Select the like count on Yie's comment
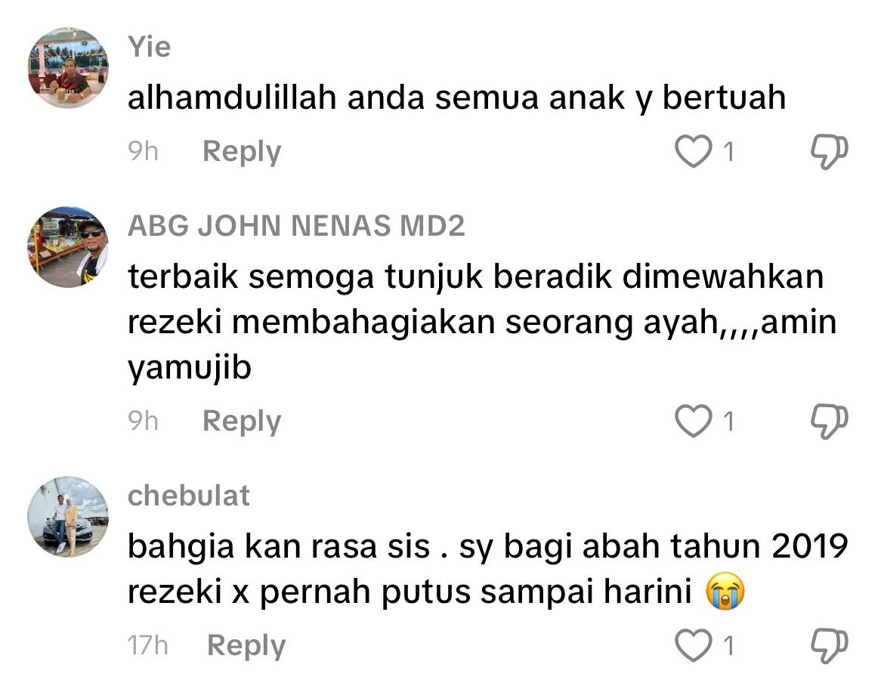884x680 pixels. coord(728,152)
